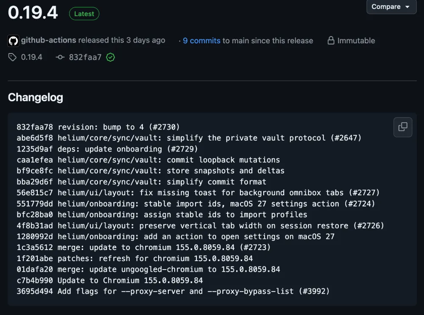Select the line 'caa1efea commit loopback mutations'
This screenshot has height=315, width=424.
click(x=148, y=160)
